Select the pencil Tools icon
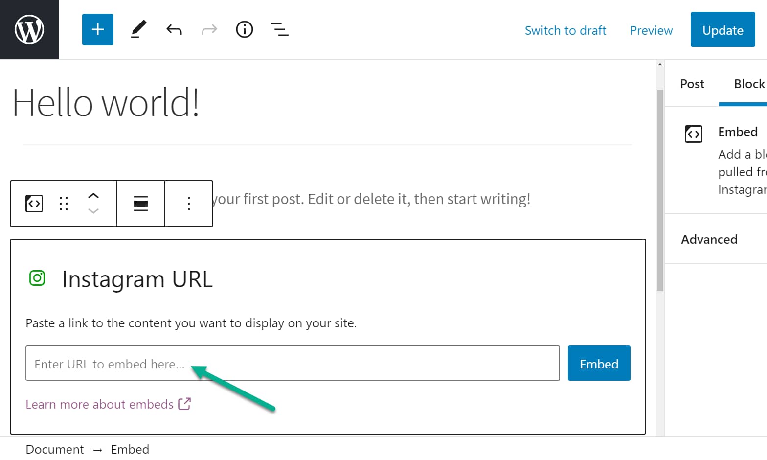Screen dimensions: 767x460 [x=138, y=29]
